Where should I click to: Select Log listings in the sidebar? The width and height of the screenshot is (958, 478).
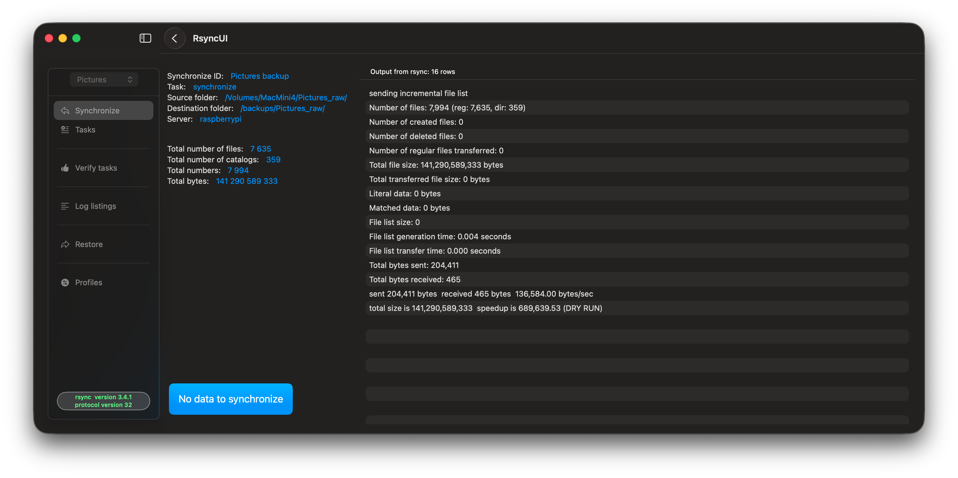(96, 206)
